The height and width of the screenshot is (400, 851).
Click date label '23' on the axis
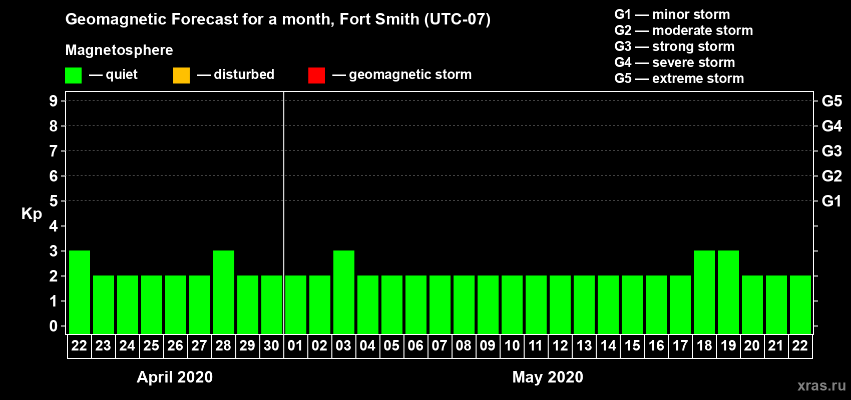pyautogui.click(x=103, y=345)
